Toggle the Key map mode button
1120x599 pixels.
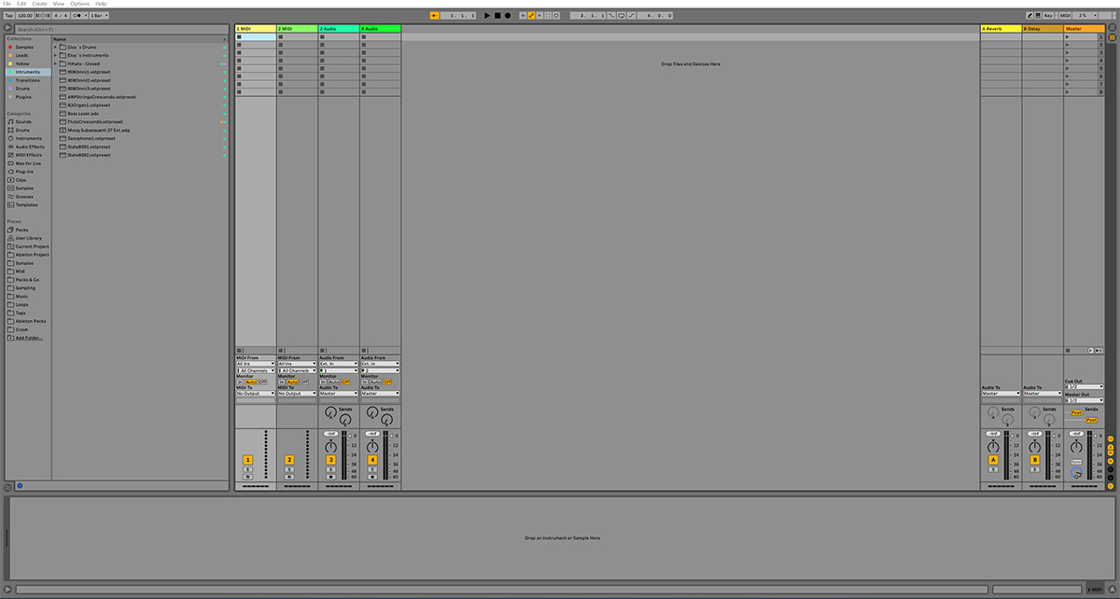click(x=1047, y=16)
